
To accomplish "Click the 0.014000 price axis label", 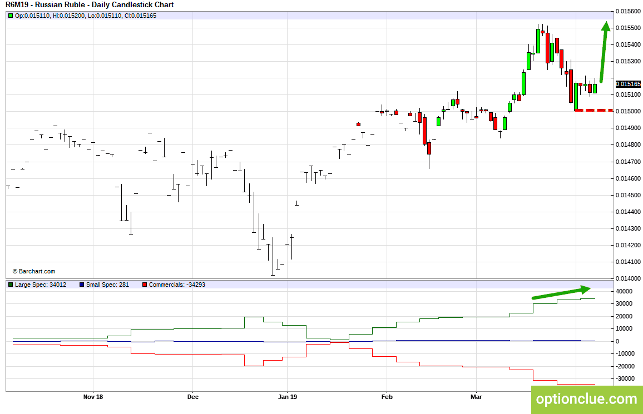I will click(x=628, y=278).
